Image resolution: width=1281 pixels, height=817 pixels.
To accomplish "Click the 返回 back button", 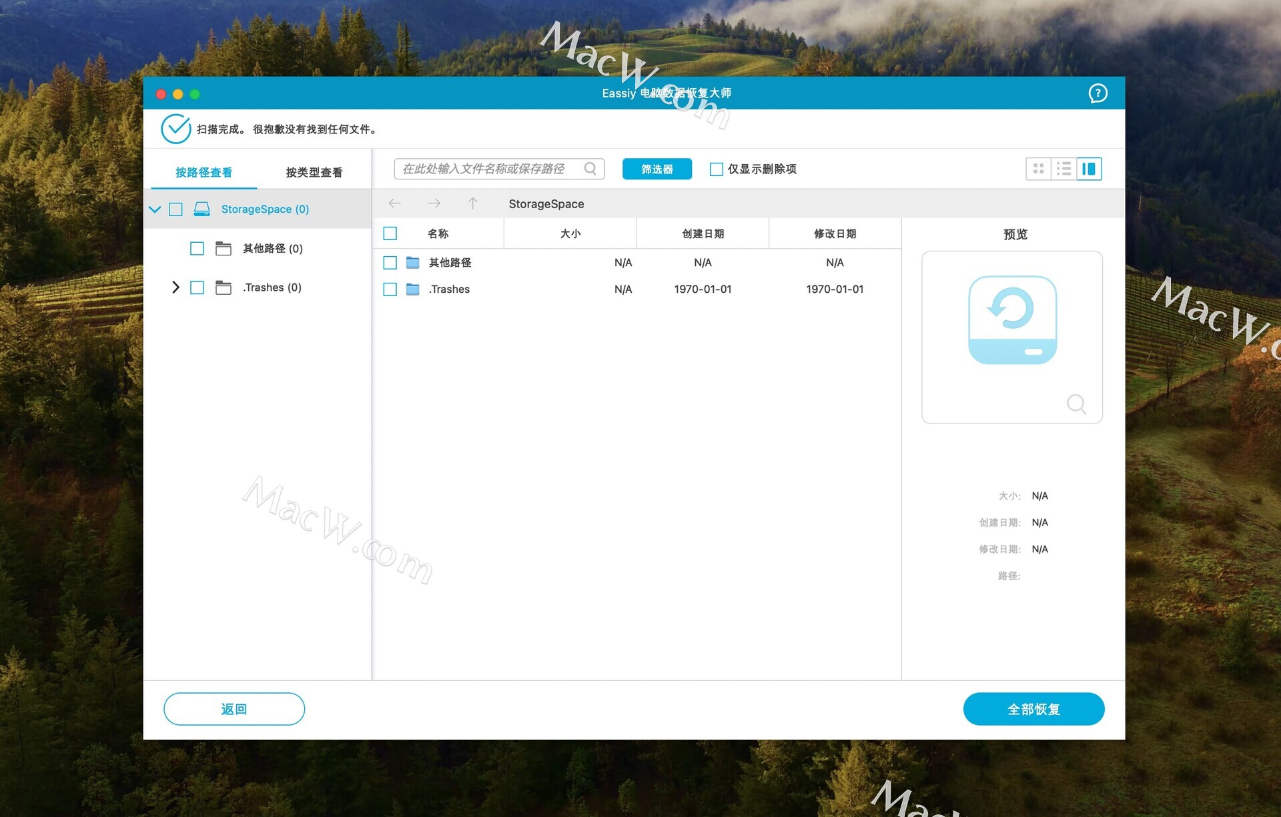I will pos(234,709).
